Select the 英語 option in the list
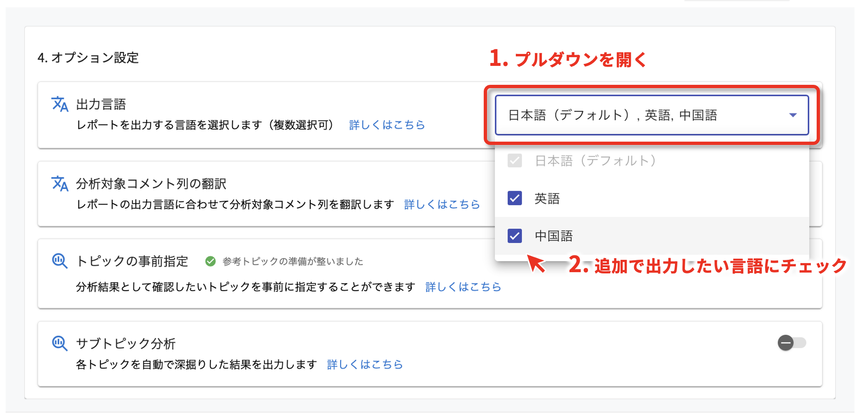This screenshot has height=420, width=862. pyautogui.click(x=547, y=198)
